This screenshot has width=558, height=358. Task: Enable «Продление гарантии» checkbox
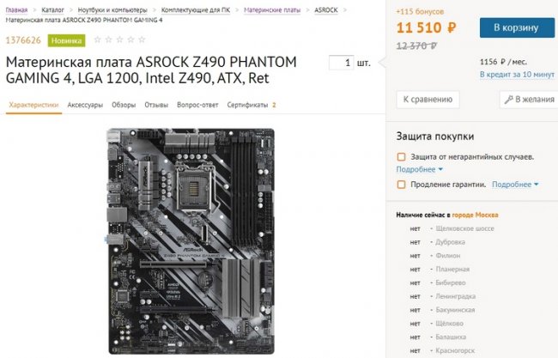point(401,184)
